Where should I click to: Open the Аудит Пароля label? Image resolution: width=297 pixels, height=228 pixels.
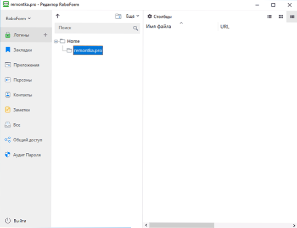(x=27, y=155)
